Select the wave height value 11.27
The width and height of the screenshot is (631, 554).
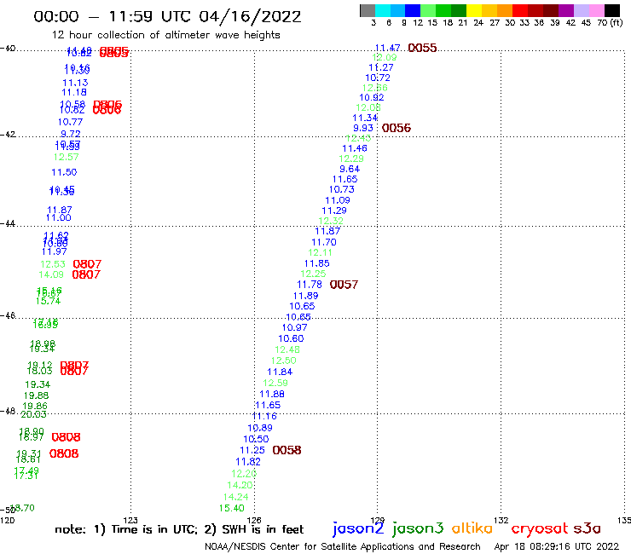381,67
